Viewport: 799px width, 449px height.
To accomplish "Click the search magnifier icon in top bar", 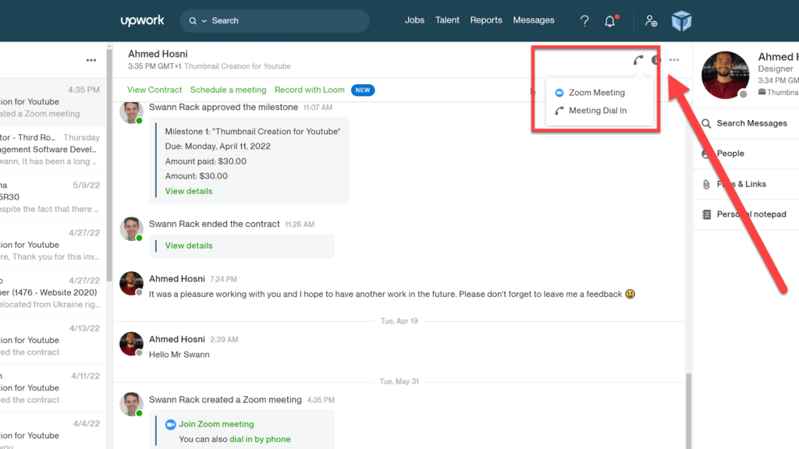I will [193, 21].
